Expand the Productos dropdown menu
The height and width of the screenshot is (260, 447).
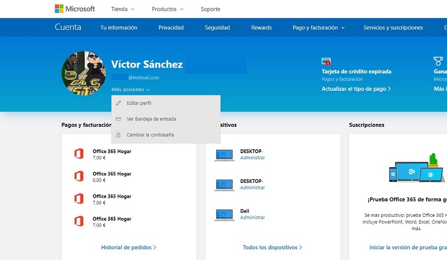(x=167, y=9)
